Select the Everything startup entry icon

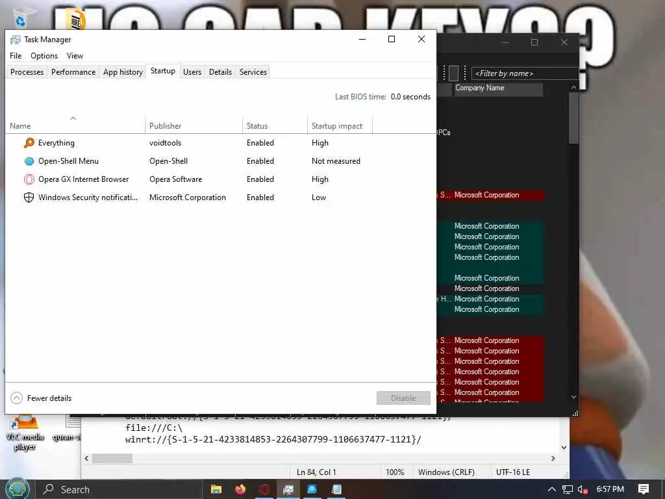(x=29, y=143)
